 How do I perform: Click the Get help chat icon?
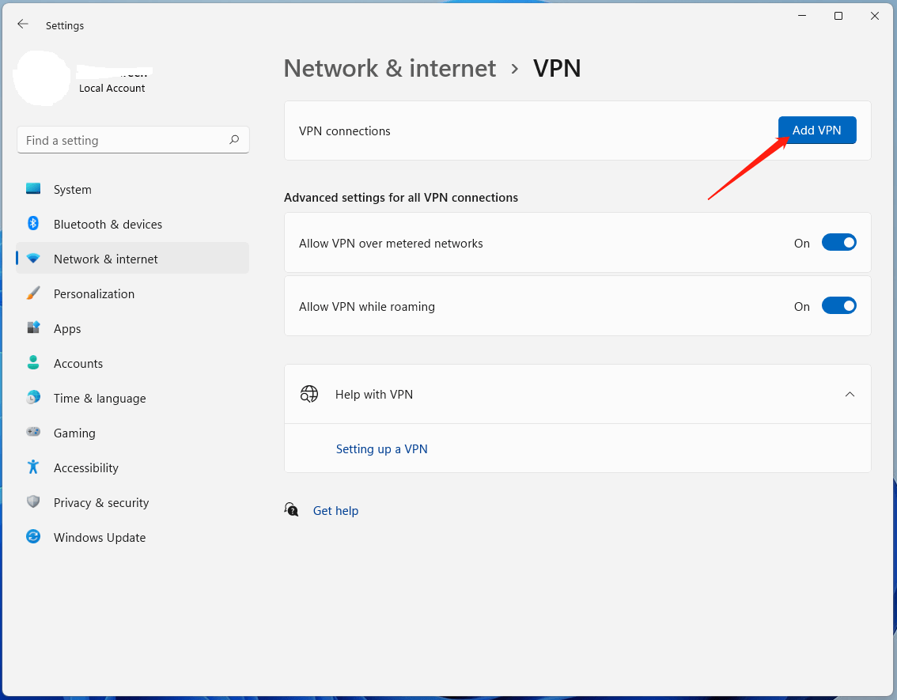point(291,509)
